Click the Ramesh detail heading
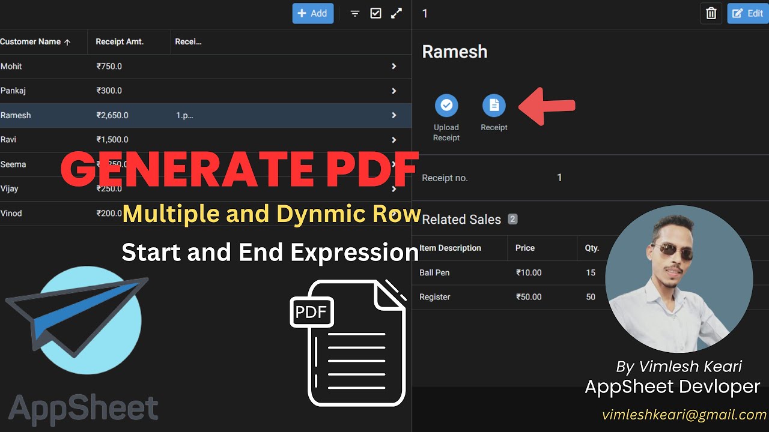Image resolution: width=769 pixels, height=432 pixels. (455, 52)
